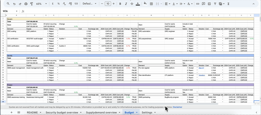Open the fill color picker
Viewport: 261px width, 115px height.
pos(145,4)
